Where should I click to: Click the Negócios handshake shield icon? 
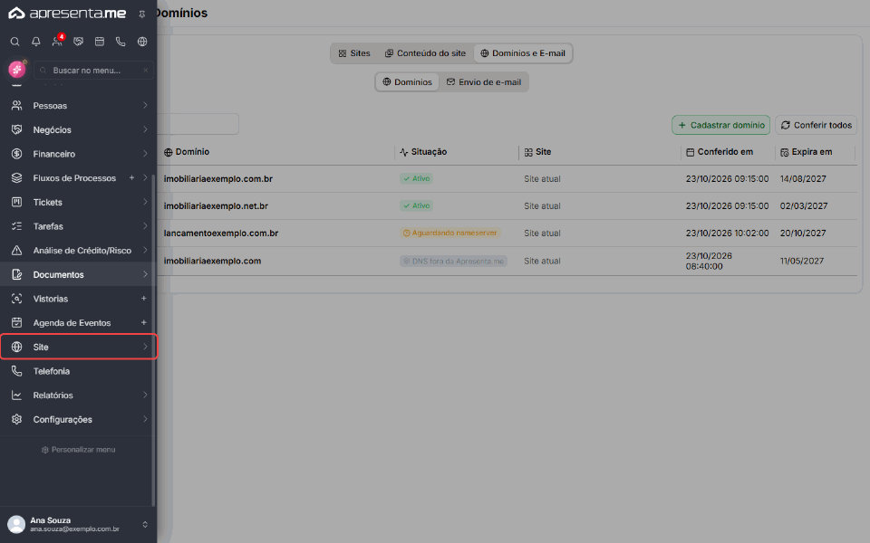point(16,129)
